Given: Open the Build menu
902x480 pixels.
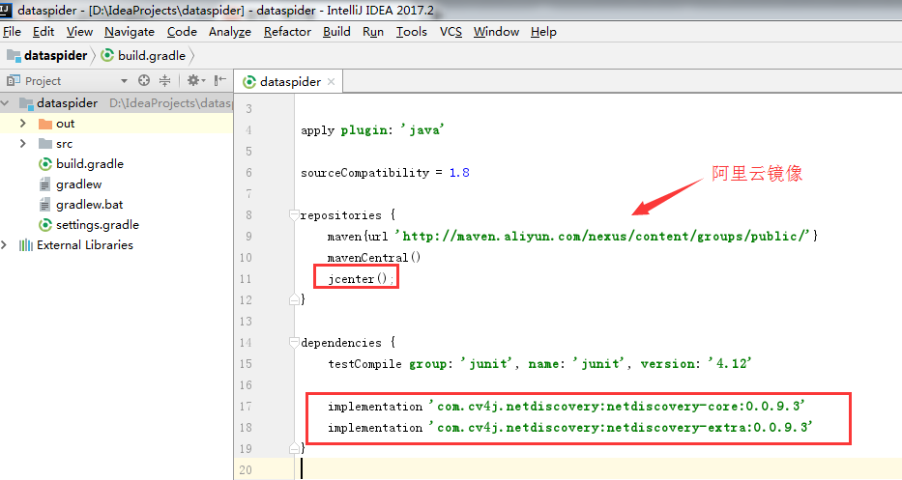Looking at the screenshot, I should click(336, 32).
